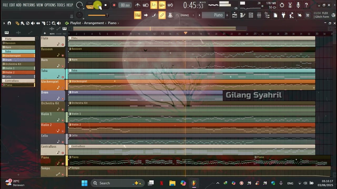Image resolution: width=337 pixels, height=189 pixels.
Task: Open the OPTIONS menu
Action: 50,5
